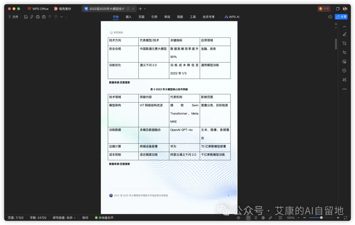Add a new tab with the plus button
This screenshot has width=355, height=225.
[140, 9]
